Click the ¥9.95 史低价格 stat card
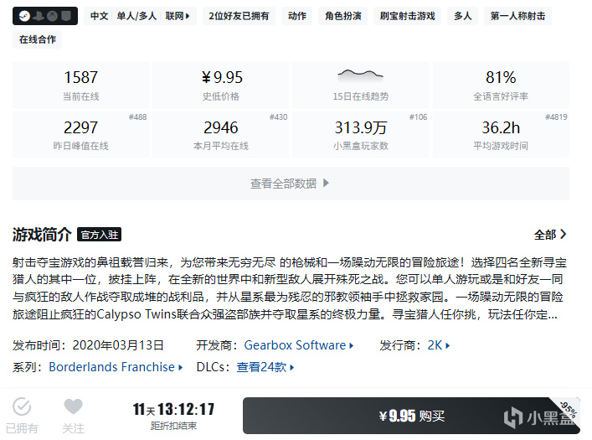The width and height of the screenshot is (592, 440). [221, 85]
